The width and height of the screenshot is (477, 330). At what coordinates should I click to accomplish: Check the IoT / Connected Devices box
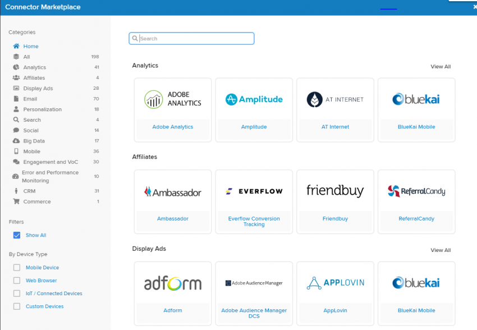pyautogui.click(x=17, y=294)
